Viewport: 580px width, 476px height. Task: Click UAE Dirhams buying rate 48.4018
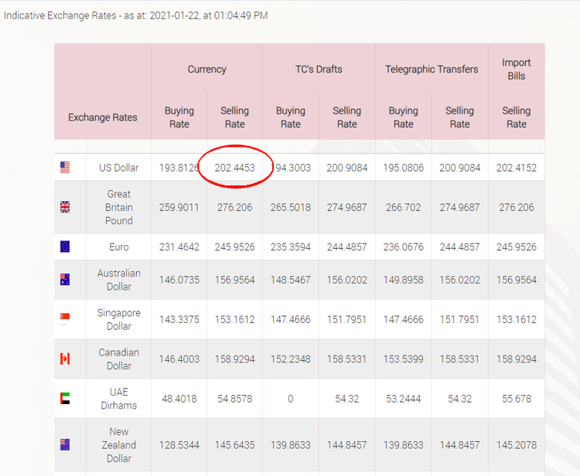179,399
